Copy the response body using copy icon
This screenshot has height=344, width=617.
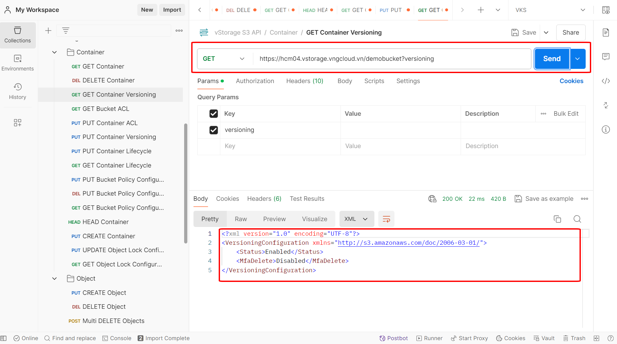(x=557, y=219)
